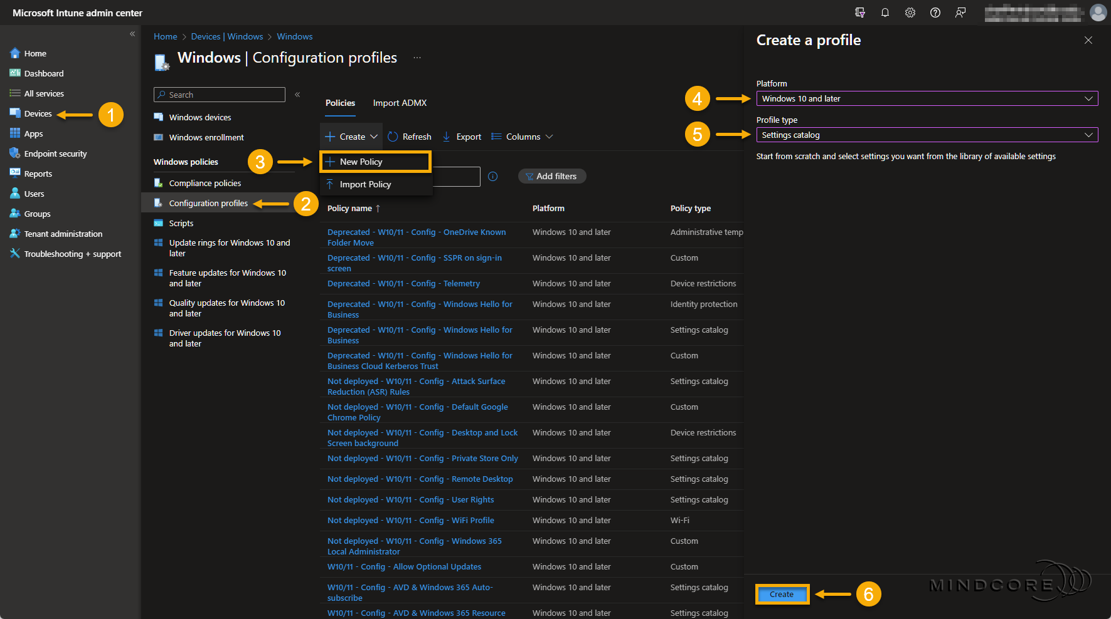Image resolution: width=1111 pixels, height=619 pixels.
Task: Select Import Policy from Create menu
Action: [375, 184]
